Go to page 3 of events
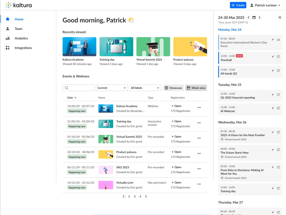The image size is (286, 215). click(135, 196)
